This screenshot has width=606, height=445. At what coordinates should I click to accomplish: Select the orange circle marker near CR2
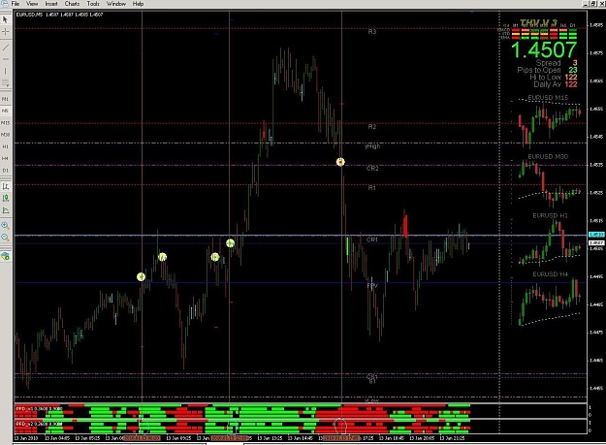click(340, 162)
